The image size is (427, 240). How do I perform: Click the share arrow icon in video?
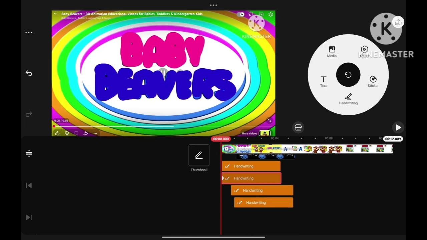[86, 133]
